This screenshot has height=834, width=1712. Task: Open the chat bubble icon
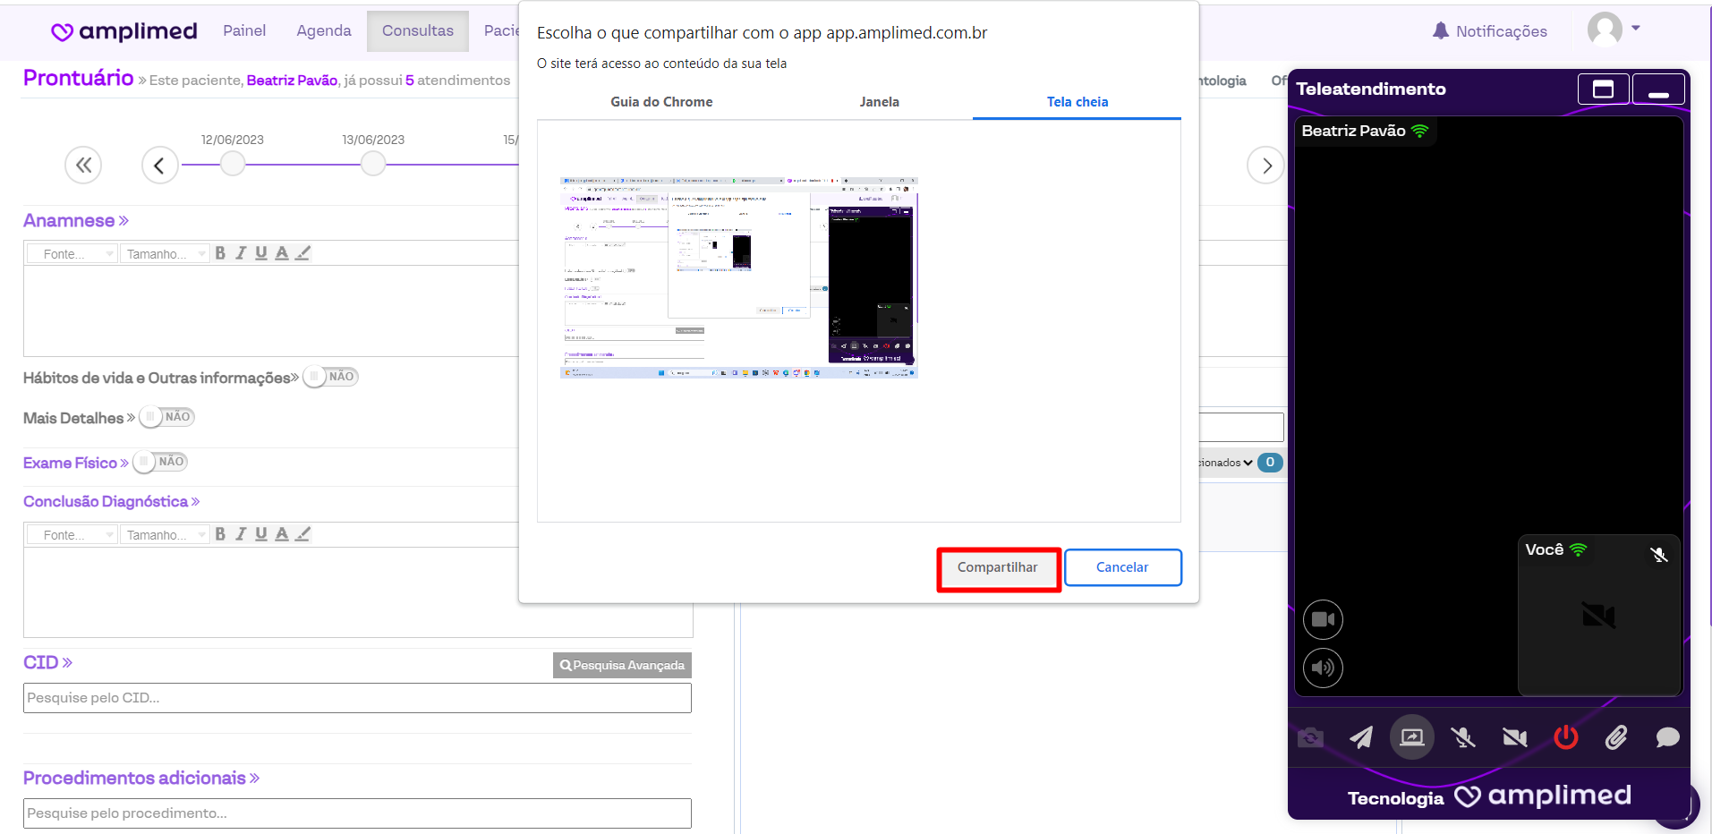1667,737
